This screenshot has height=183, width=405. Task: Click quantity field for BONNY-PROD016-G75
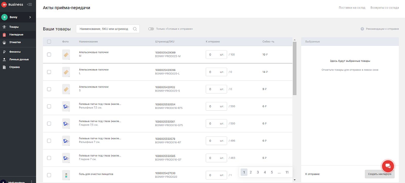point(216,124)
